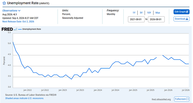Click the Seasonally Adjusted units text

coord(73,18)
